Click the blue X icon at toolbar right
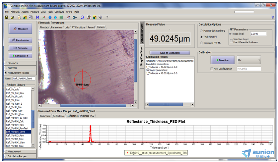This screenshot has height=162, width=278. point(273,17)
